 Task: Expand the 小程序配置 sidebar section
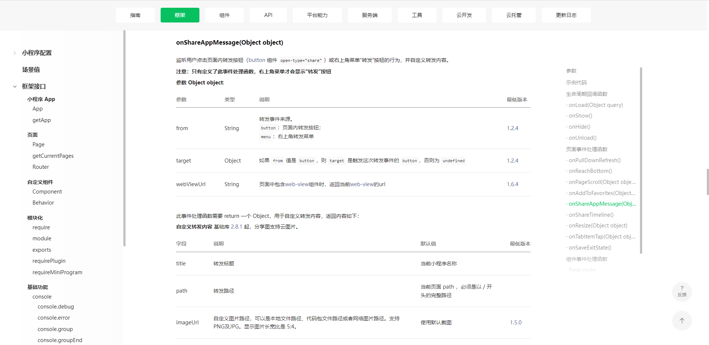click(15, 53)
